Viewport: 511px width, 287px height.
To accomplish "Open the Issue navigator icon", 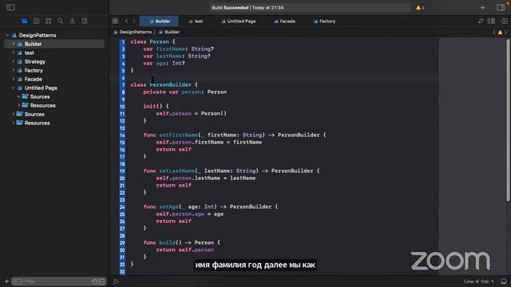I will (x=73, y=22).
